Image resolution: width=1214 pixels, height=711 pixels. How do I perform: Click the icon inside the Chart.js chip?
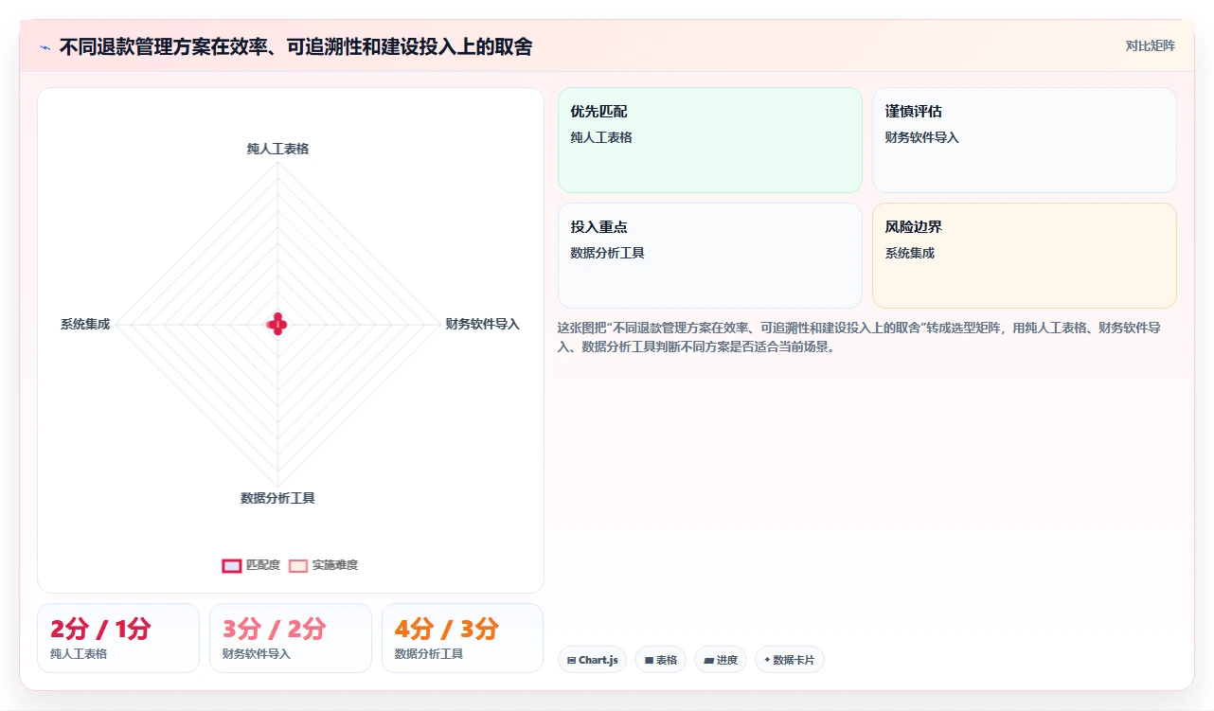(571, 660)
